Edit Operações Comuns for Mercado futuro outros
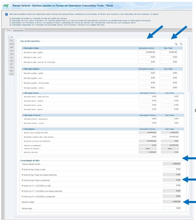Screen dimensions: 196x221 [148, 109]
